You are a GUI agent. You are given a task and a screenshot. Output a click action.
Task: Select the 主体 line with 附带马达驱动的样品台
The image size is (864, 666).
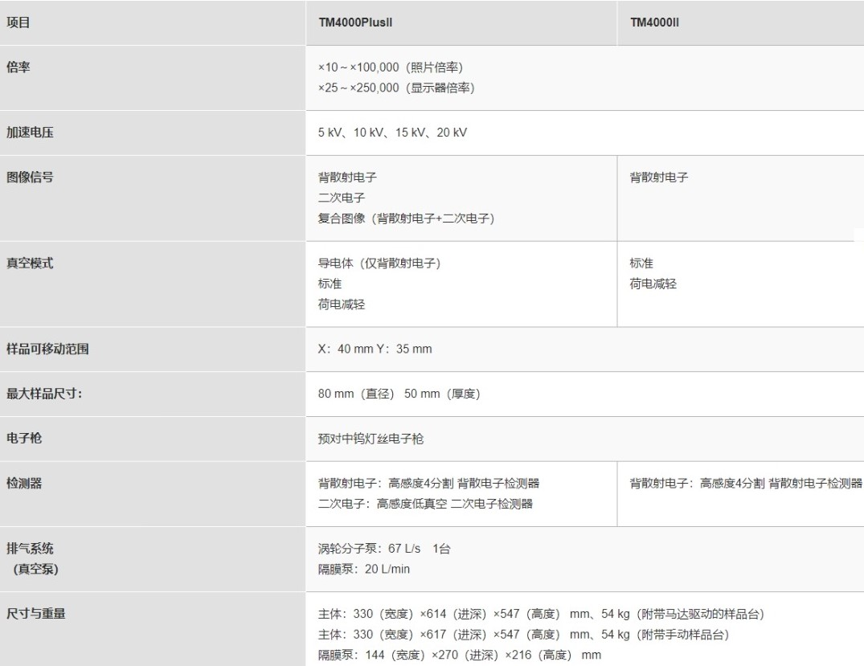click(x=541, y=614)
